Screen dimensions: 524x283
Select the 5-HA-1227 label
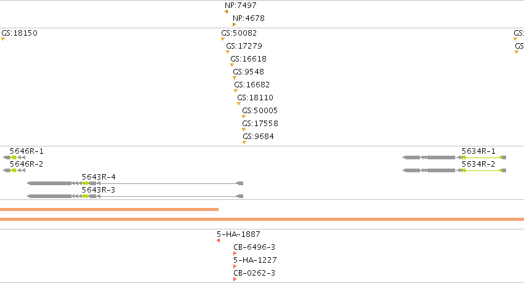(255, 260)
